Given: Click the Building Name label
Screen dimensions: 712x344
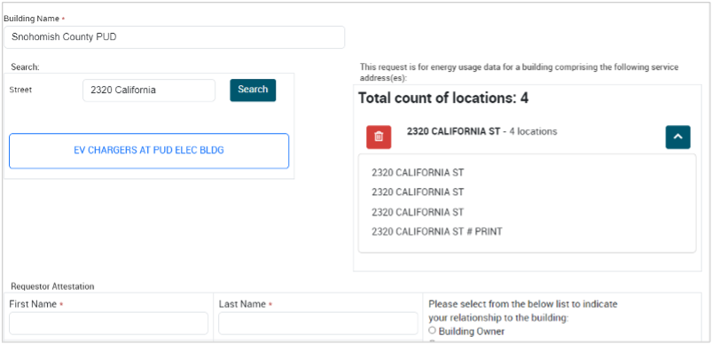Looking at the screenshot, I should [x=31, y=19].
